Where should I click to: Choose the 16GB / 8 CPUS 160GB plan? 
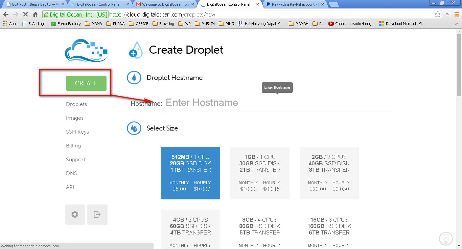pyautogui.click(x=329, y=229)
